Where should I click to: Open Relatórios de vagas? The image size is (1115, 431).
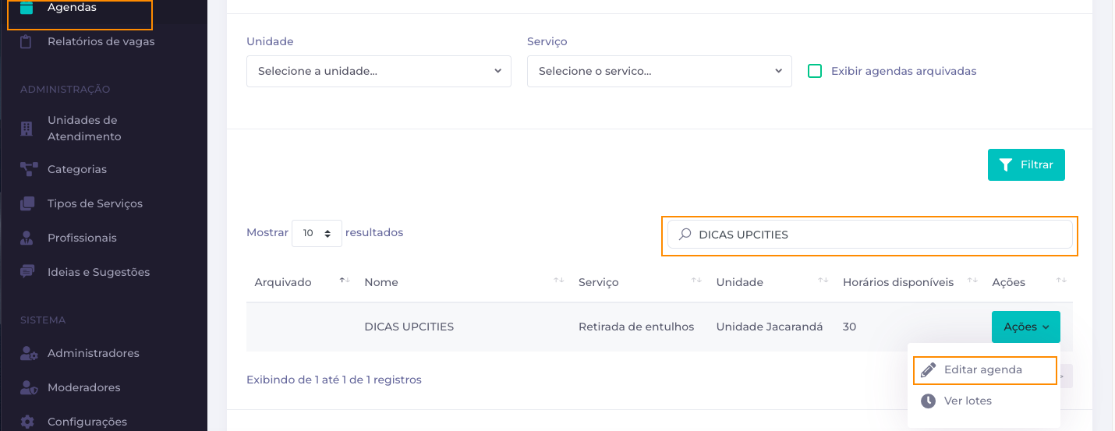pos(101,41)
